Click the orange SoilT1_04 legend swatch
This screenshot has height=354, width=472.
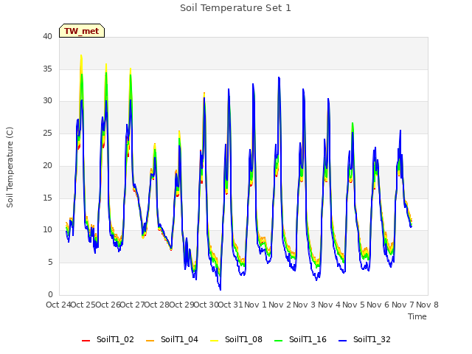(150, 341)
